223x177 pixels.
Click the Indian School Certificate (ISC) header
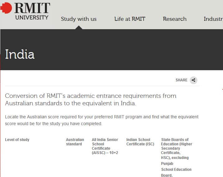(x=140, y=142)
